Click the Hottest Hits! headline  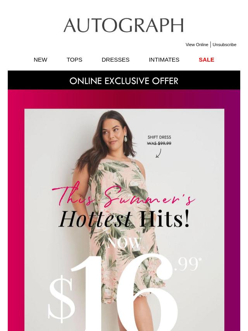[124, 219]
